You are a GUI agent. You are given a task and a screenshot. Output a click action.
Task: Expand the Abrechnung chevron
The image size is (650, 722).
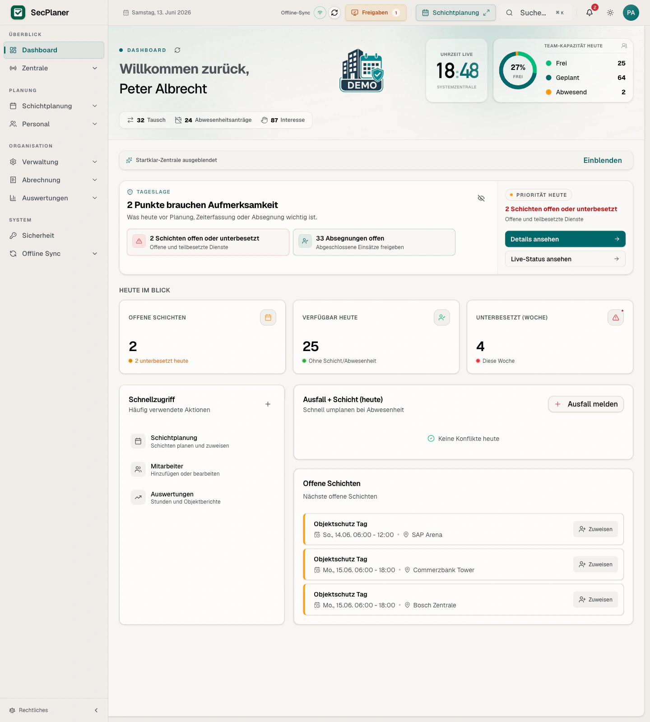click(x=95, y=180)
